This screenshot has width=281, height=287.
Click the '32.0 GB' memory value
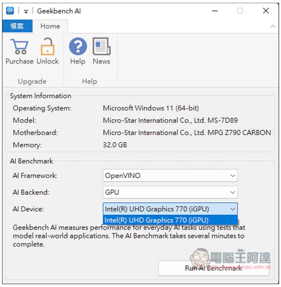(x=115, y=145)
